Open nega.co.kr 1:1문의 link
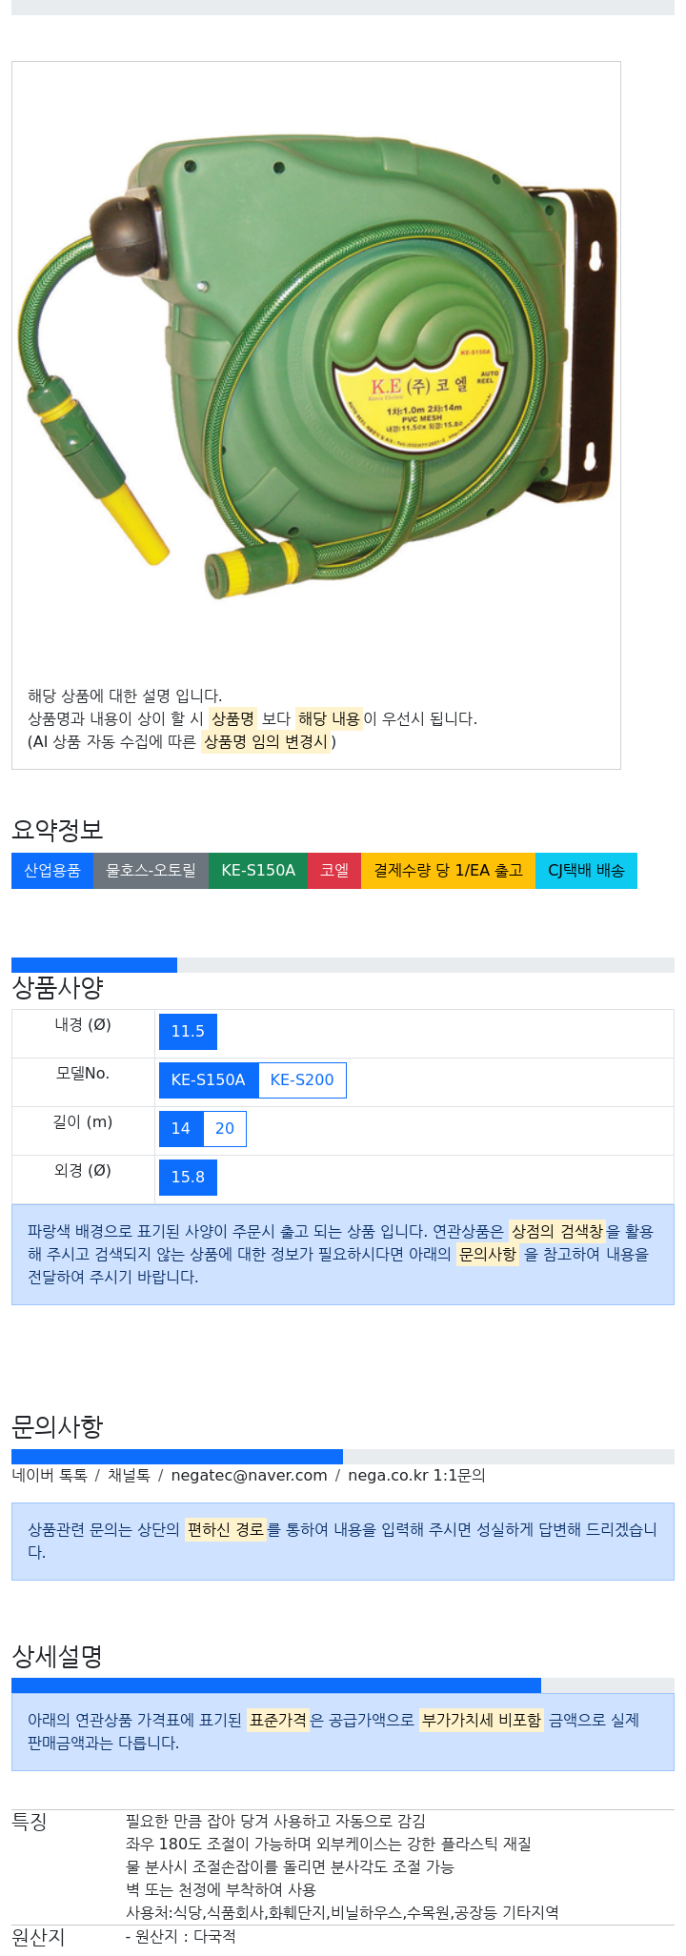686x1956 pixels. [x=416, y=1476]
